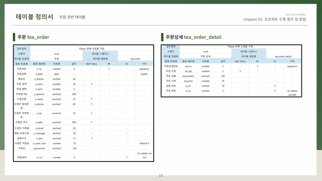
Task: Click the '주문ID' row label
Action: [x=22, y=148]
